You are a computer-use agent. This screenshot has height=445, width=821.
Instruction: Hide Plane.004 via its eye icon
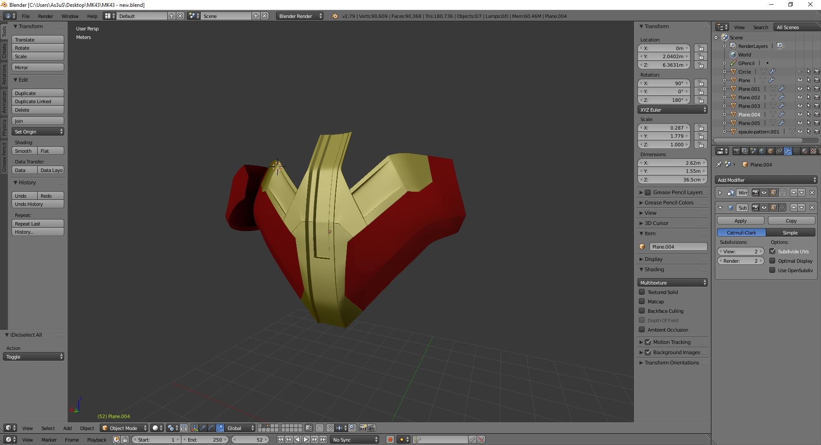pyautogui.click(x=800, y=114)
